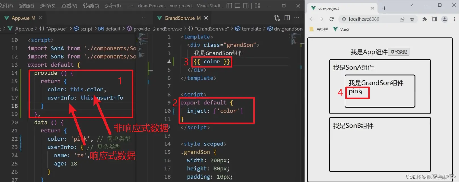Close the App.vue editor tab
This screenshot has width=459, height=182.
tap(41, 18)
